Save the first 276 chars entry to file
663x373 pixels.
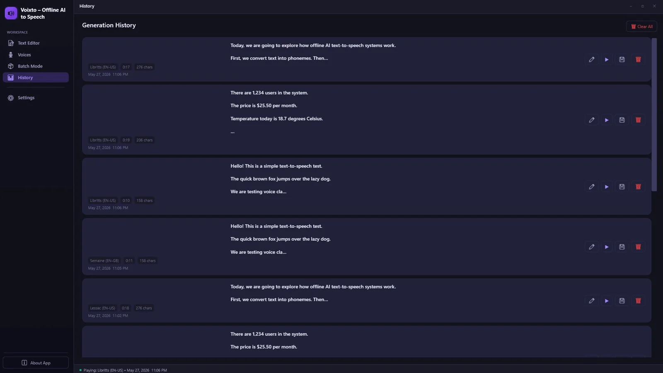click(x=622, y=60)
